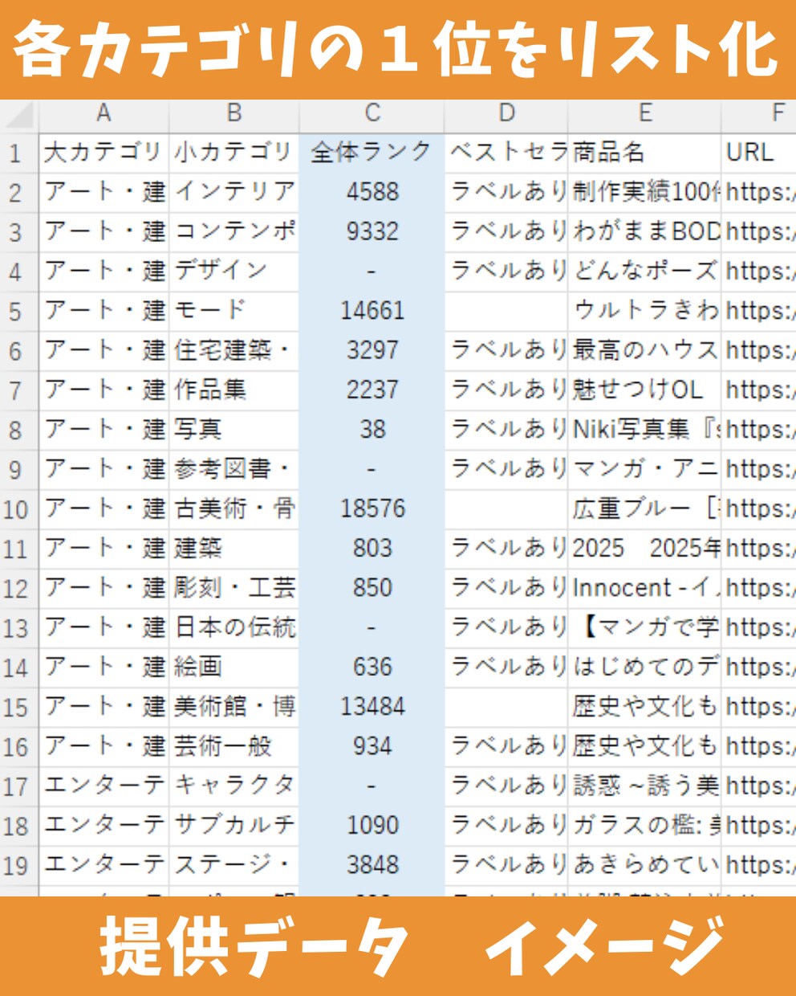Click the 商品名 header cell
The width and height of the screenshot is (796, 996).
tap(645, 153)
